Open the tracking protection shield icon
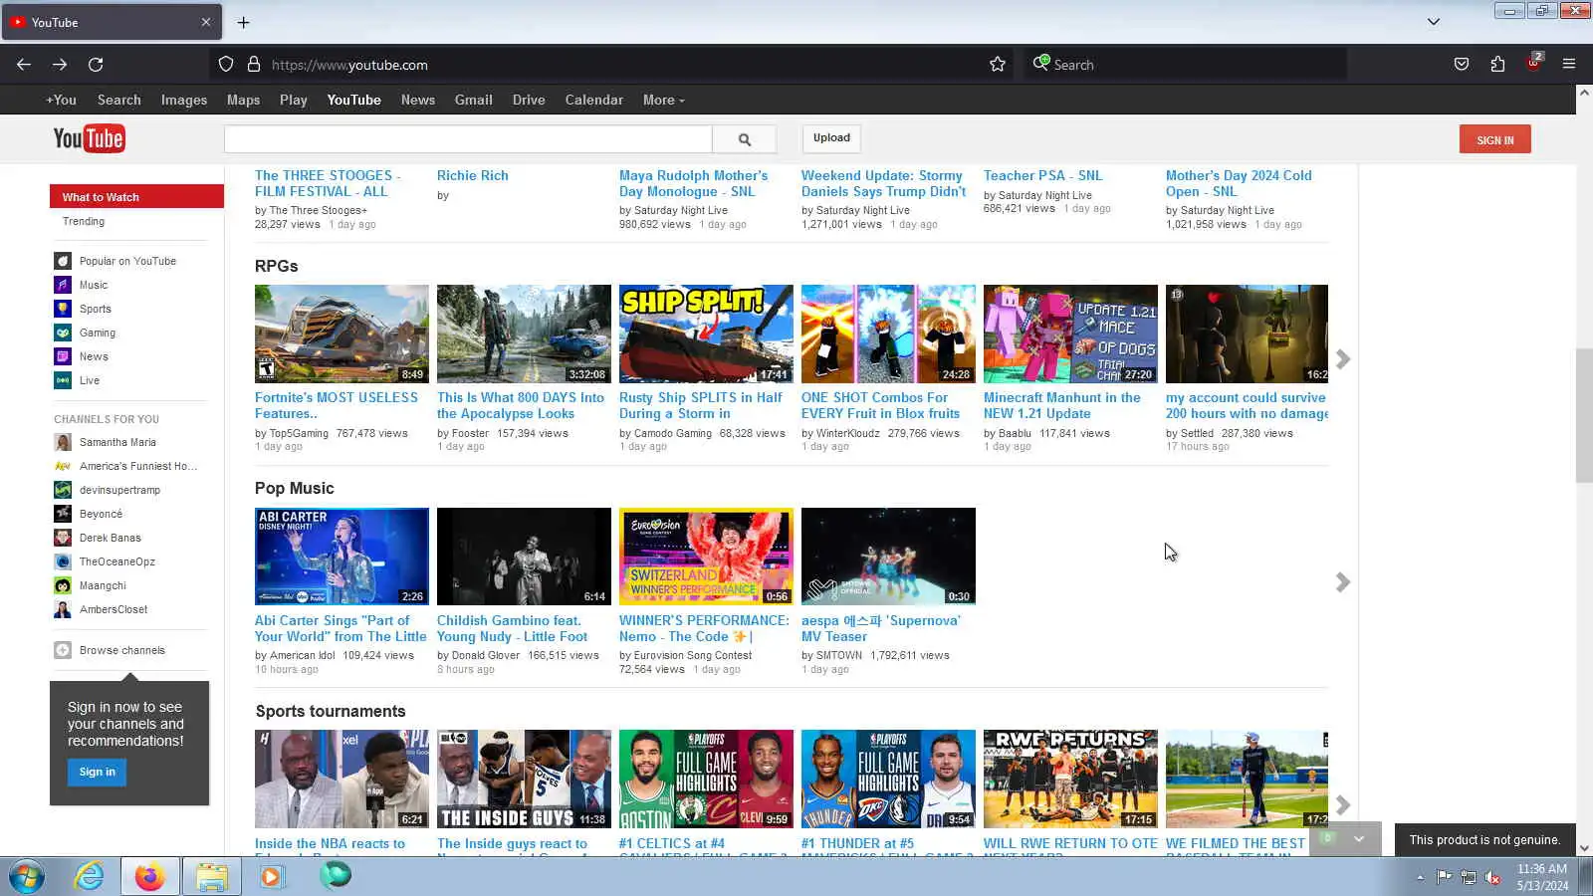Image resolution: width=1593 pixels, height=896 pixels. (226, 65)
